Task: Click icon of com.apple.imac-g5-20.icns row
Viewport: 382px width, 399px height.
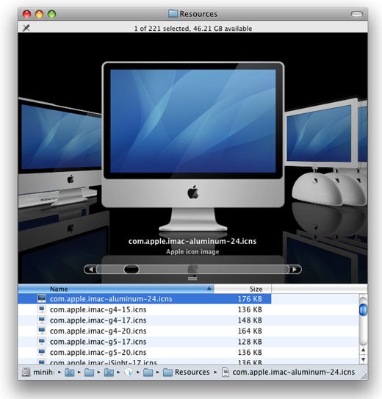Action: point(41,352)
